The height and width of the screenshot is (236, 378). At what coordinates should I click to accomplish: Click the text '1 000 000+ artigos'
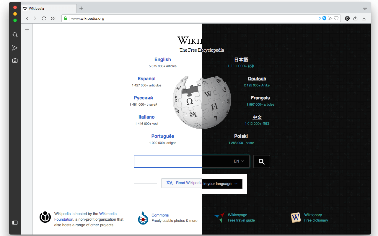pos(163,143)
